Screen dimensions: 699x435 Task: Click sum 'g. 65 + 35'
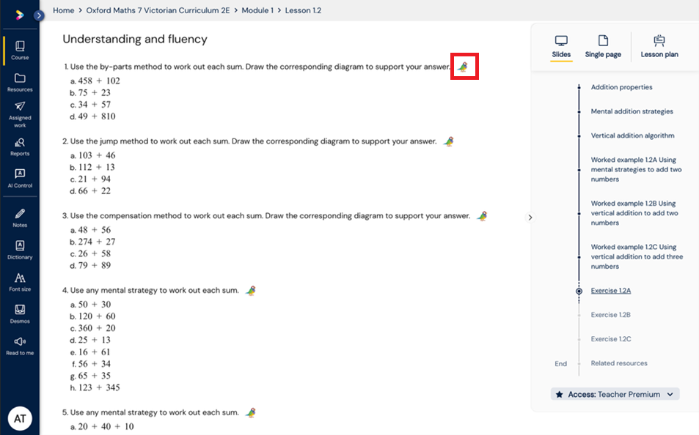[x=90, y=376]
